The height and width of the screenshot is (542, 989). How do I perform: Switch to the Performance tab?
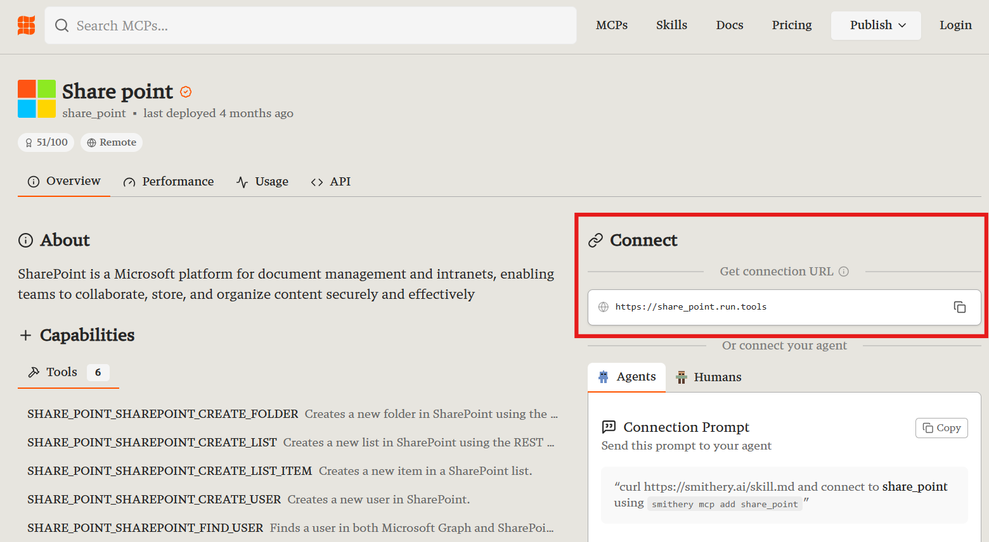[x=169, y=182]
